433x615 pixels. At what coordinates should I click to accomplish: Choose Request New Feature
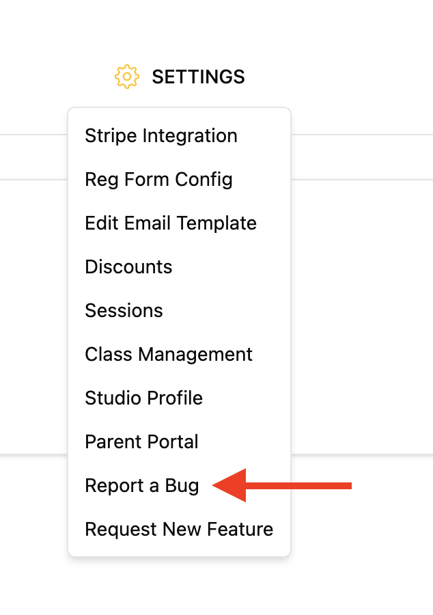179,530
